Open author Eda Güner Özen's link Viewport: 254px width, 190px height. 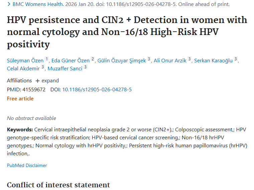coord(71,60)
